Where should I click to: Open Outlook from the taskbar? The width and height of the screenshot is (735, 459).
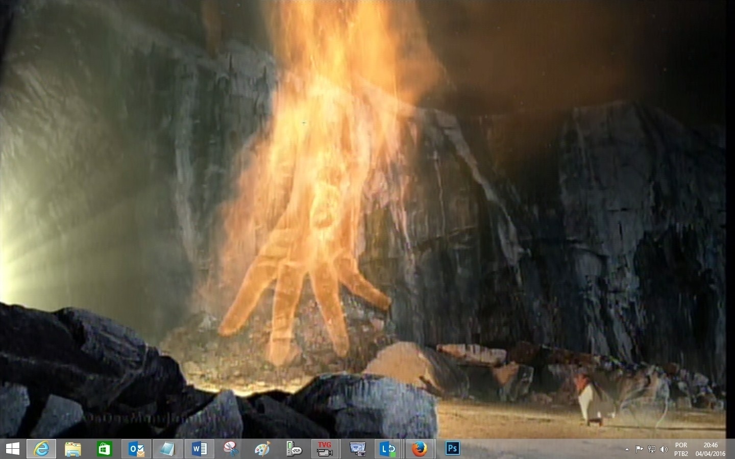tap(136, 449)
